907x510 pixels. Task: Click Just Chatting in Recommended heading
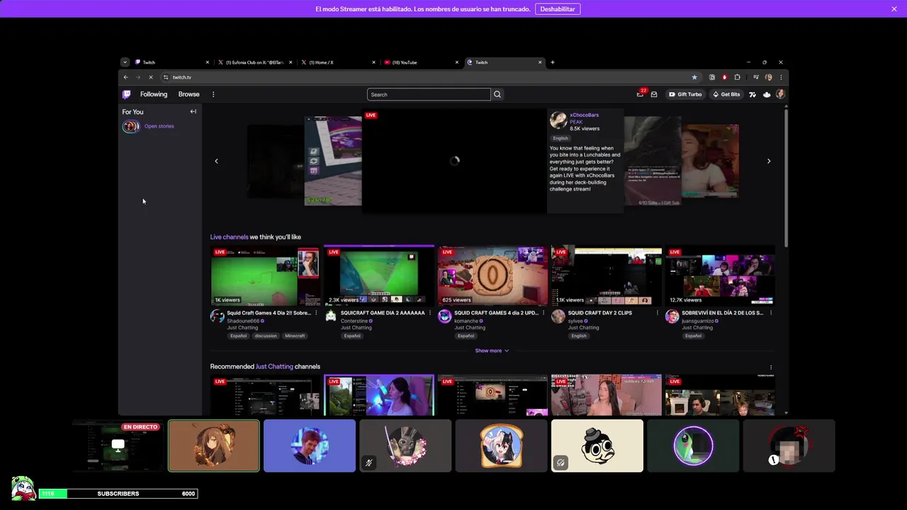274,366
